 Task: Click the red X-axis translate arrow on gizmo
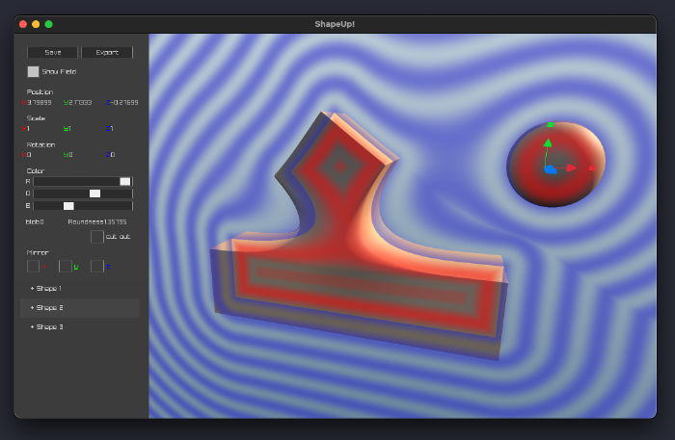pyautogui.click(x=571, y=168)
